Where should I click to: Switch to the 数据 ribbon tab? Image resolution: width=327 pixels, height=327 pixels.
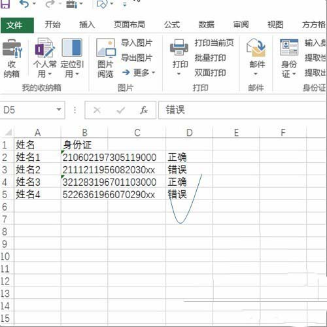point(206,25)
